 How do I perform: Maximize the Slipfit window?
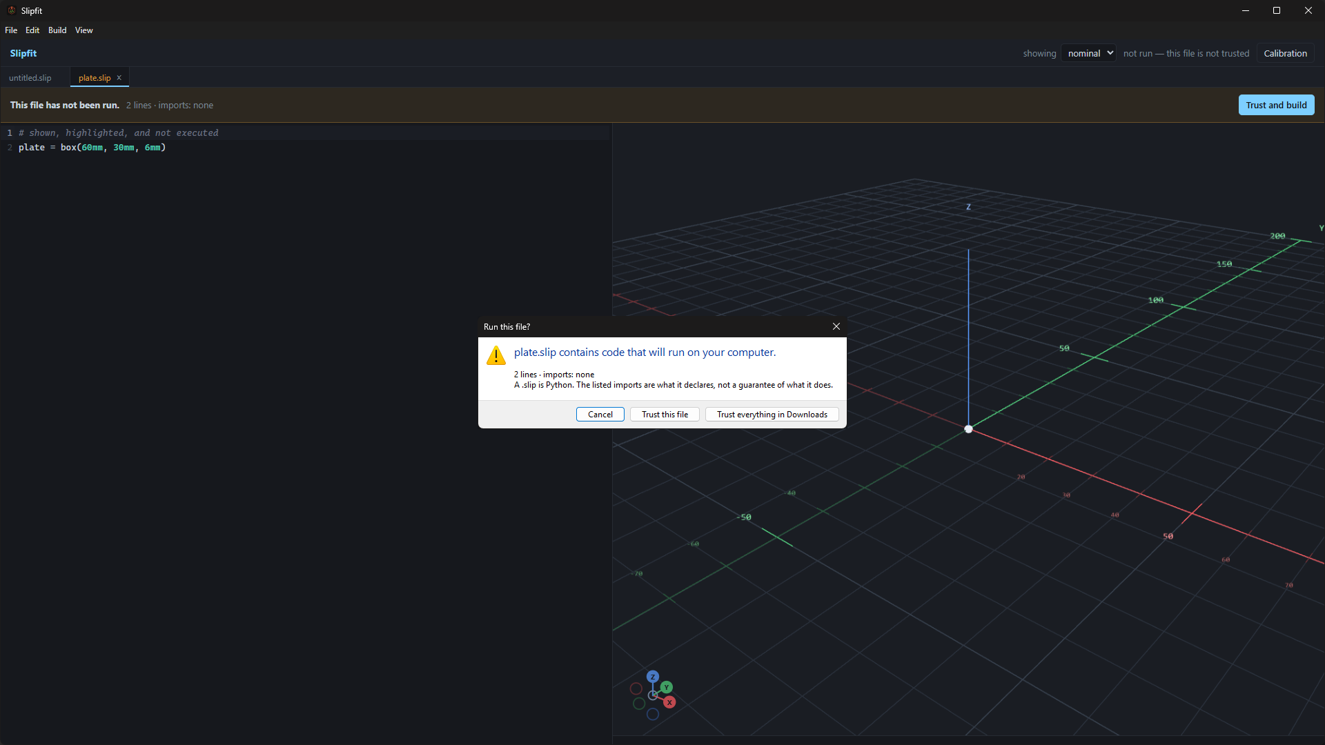click(1277, 10)
